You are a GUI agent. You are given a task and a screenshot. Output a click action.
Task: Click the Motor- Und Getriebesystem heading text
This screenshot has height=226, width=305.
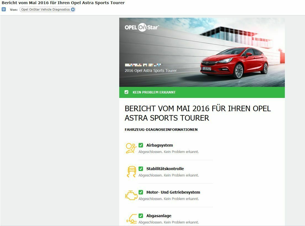click(173, 192)
